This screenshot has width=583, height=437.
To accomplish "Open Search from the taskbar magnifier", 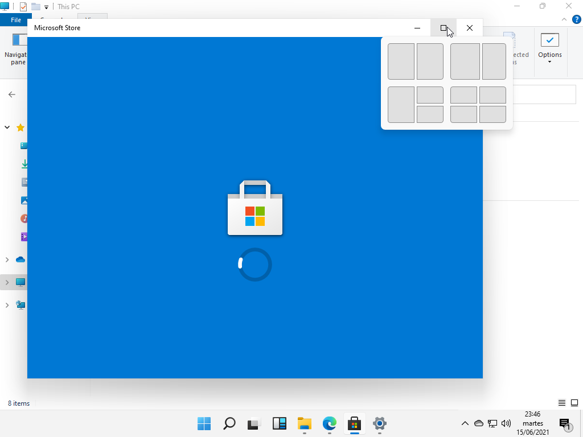I will click(x=229, y=423).
